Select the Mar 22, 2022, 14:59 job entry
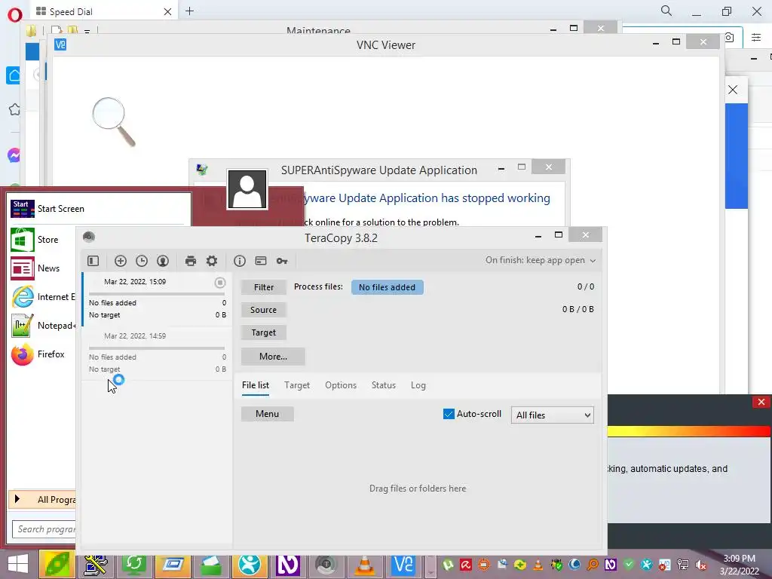This screenshot has height=579, width=772. coord(157,353)
